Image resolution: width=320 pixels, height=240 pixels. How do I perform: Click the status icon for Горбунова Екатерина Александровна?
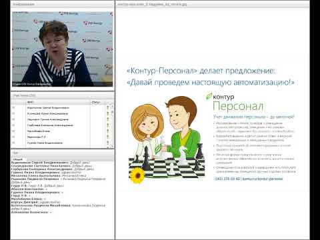coord(108,125)
